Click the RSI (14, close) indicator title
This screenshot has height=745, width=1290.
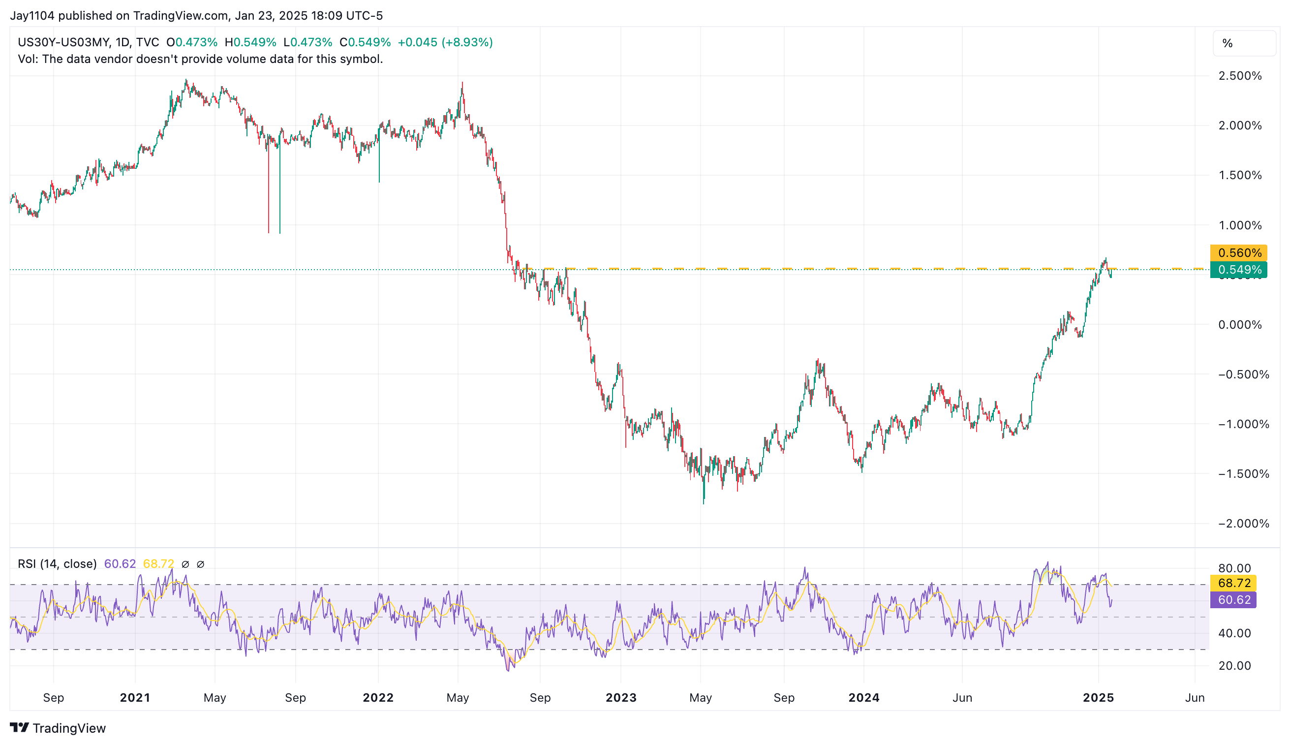pyautogui.click(x=57, y=563)
